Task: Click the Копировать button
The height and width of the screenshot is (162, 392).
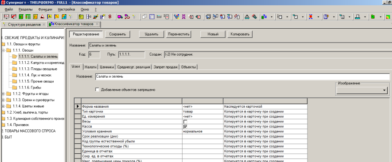Action: tap(240, 34)
